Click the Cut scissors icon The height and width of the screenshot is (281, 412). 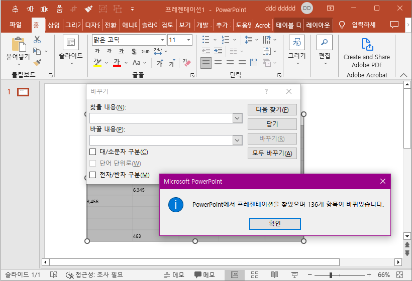click(x=37, y=40)
